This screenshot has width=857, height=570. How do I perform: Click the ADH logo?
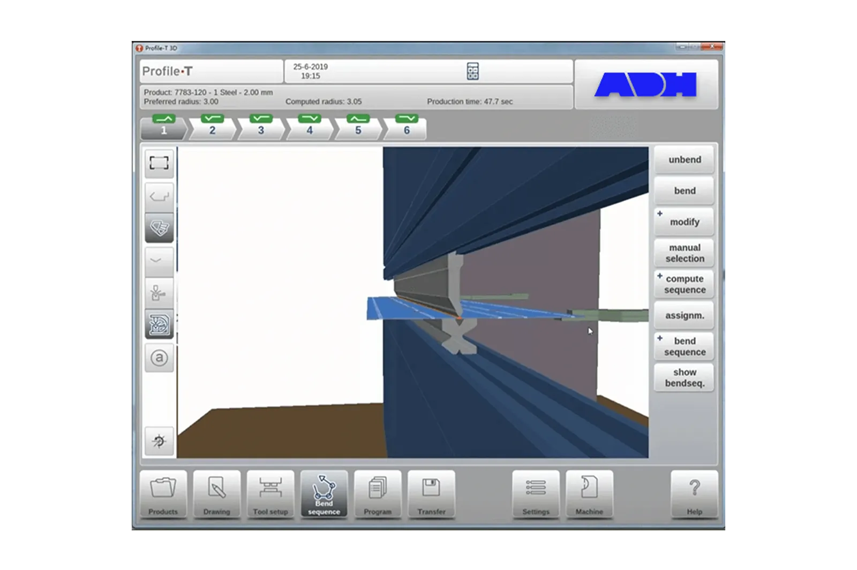(x=645, y=85)
